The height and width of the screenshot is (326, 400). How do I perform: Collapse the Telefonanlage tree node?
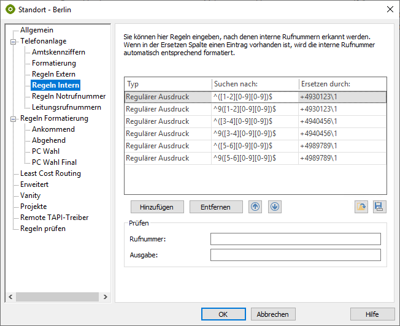(x=12, y=41)
